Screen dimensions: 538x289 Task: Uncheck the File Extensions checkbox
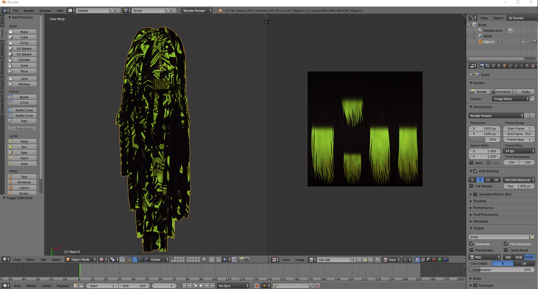coord(506,244)
